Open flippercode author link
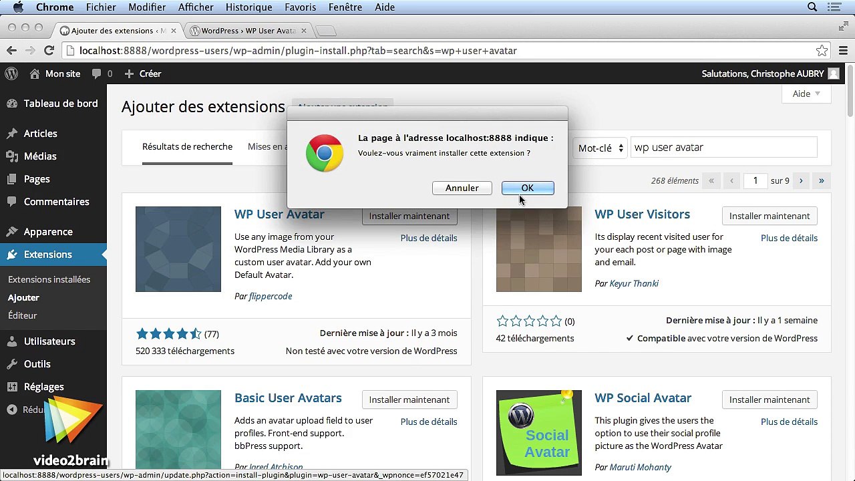The height and width of the screenshot is (481, 855). coord(271,296)
